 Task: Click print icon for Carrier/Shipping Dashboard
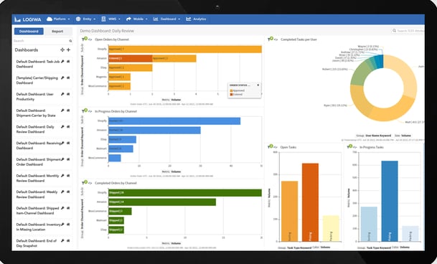click(68, 77)
